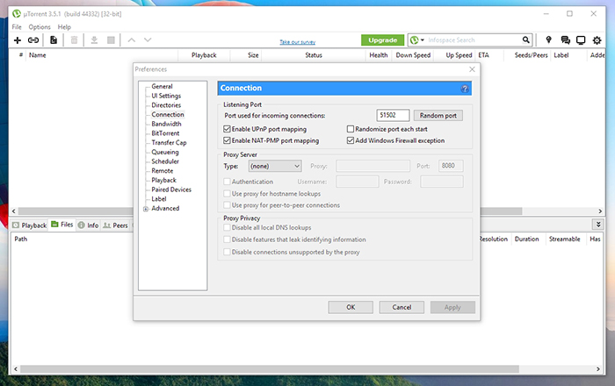This screenshot has height=386, width=615.
Task: Open the Help menu
Action: (64, 27)
